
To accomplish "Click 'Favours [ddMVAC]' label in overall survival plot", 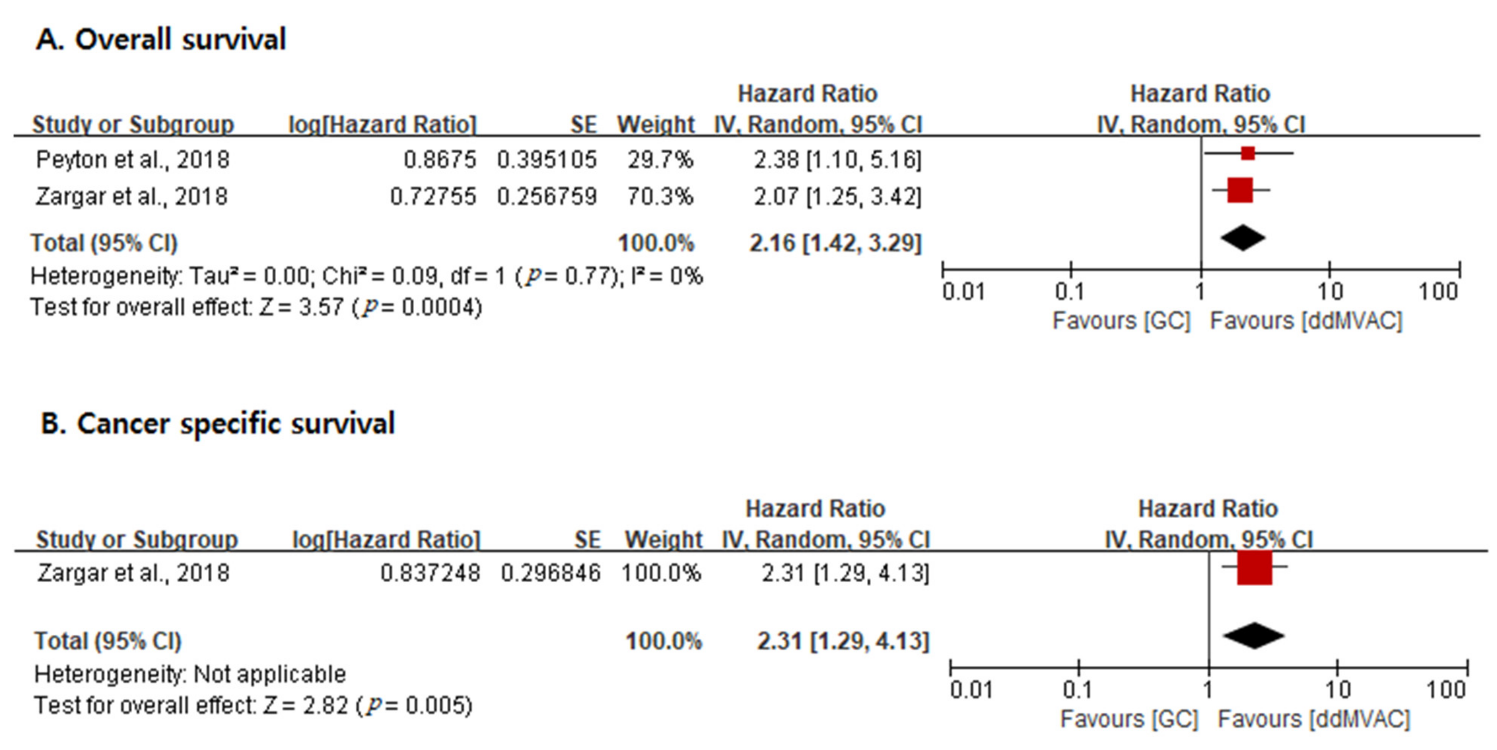I will [x=1306, y=321].
